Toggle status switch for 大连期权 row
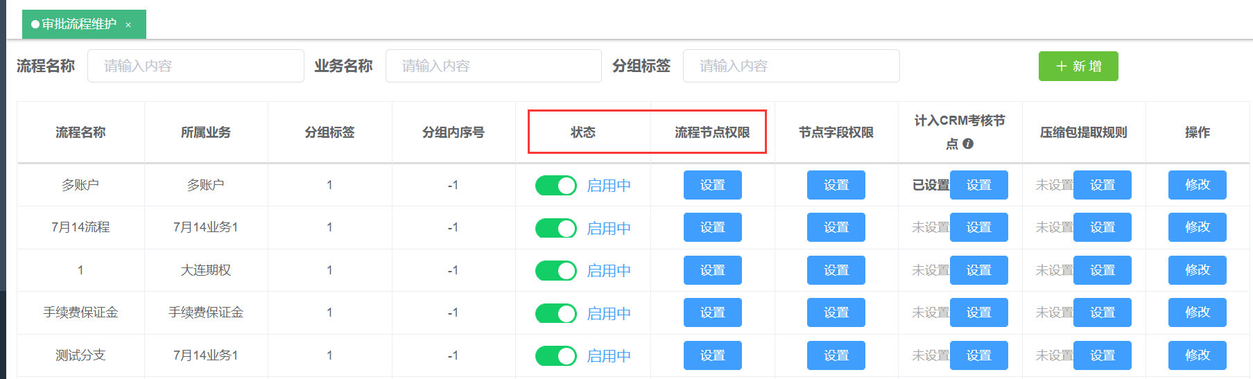The width and height of the screenshot is (1253, 379). click(x=556, y=270)
